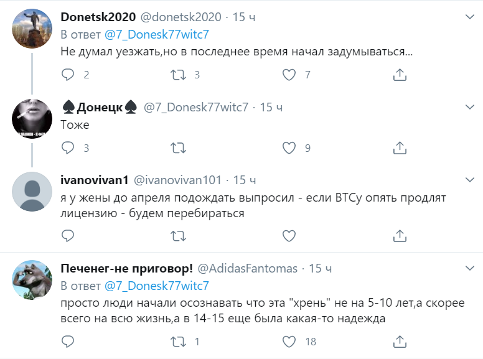Viewport: 483px width, 359px height.
Task: Retweet Donetsk2020's tweet about leaving
Action: [x=178, y=75]
